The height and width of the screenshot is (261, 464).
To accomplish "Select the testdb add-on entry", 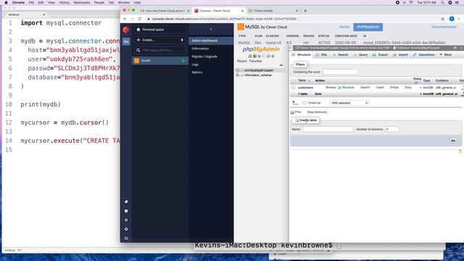I will coord(159,61).
